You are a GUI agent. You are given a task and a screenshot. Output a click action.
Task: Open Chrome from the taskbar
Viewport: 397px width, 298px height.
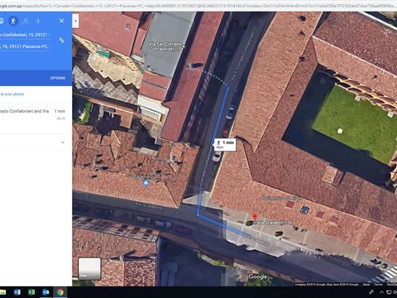pyautogui.click(x=60, y=292)
